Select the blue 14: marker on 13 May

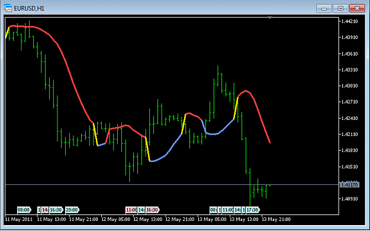click(x=237, y=210)
